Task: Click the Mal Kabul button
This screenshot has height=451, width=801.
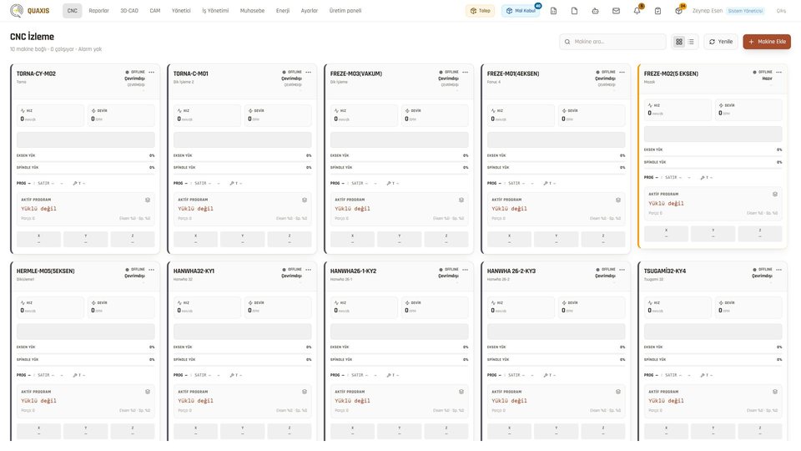Action: pyautogui.click(x=521, y=11)
